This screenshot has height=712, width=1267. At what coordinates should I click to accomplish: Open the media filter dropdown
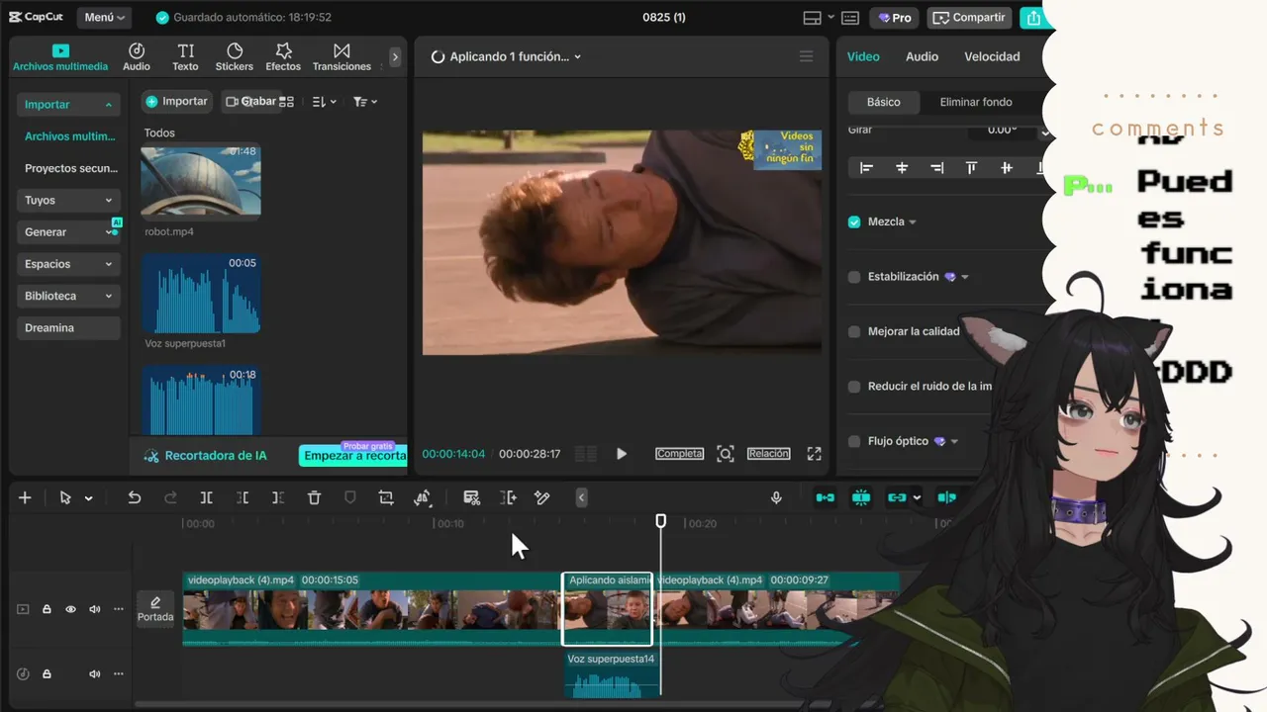365,102
